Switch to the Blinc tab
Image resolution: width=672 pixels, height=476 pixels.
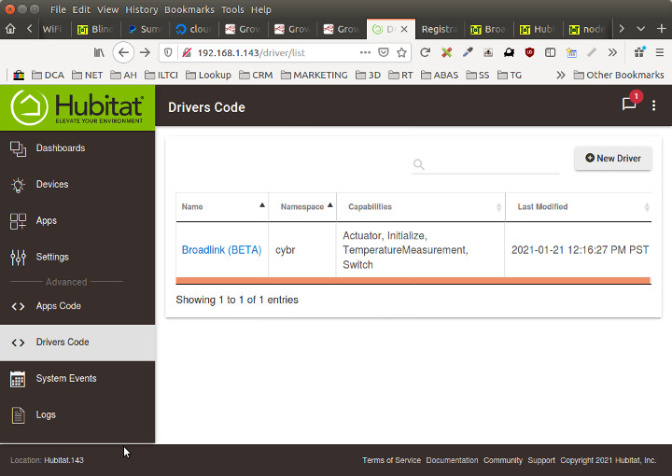96,29
